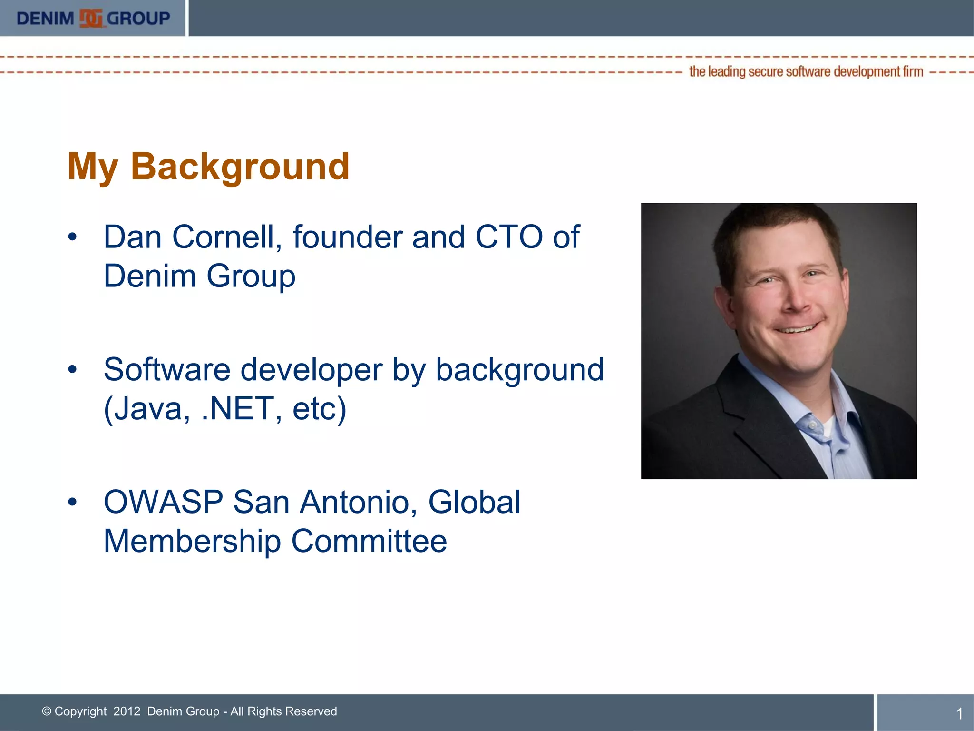Click the Dan Cornell portrait photo
The width and height of the screenshot is (974, 731).
pos(779,341)
